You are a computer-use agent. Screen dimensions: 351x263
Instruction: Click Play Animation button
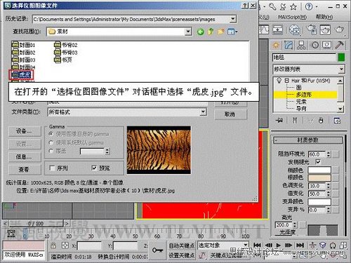(278, 245)
